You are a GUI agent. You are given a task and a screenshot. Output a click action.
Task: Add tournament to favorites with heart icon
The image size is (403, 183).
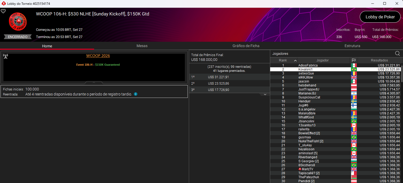click(x=3, y=11)
